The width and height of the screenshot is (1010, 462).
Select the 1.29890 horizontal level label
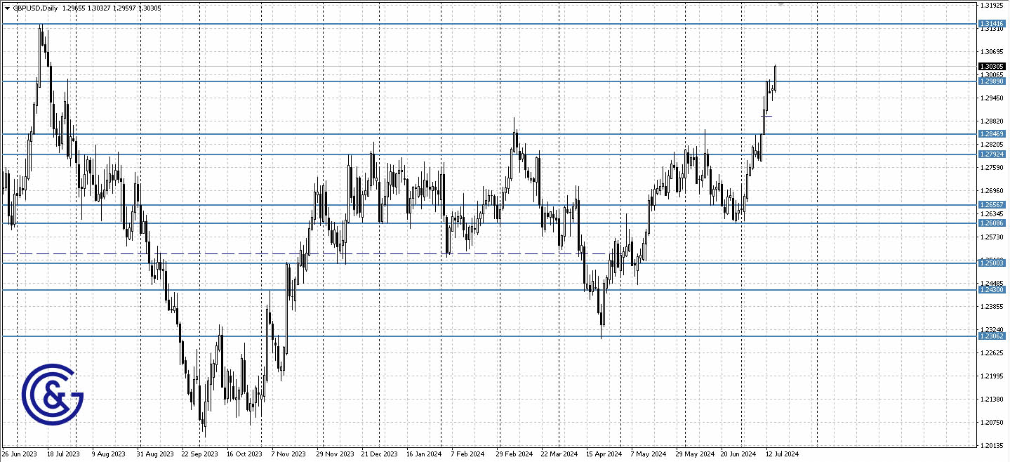tap(992, 81)
